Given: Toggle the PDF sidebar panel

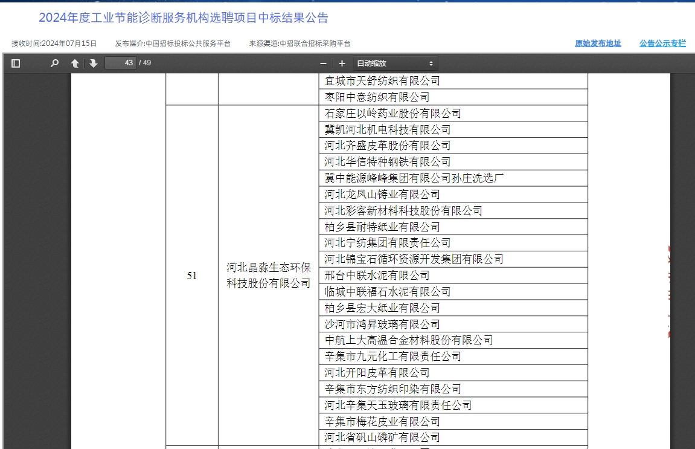Looking at the screenshot, I should (16, 63).
